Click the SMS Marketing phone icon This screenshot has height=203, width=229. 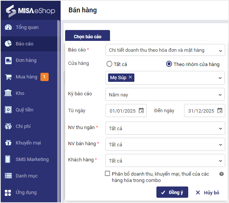point(8,159)
